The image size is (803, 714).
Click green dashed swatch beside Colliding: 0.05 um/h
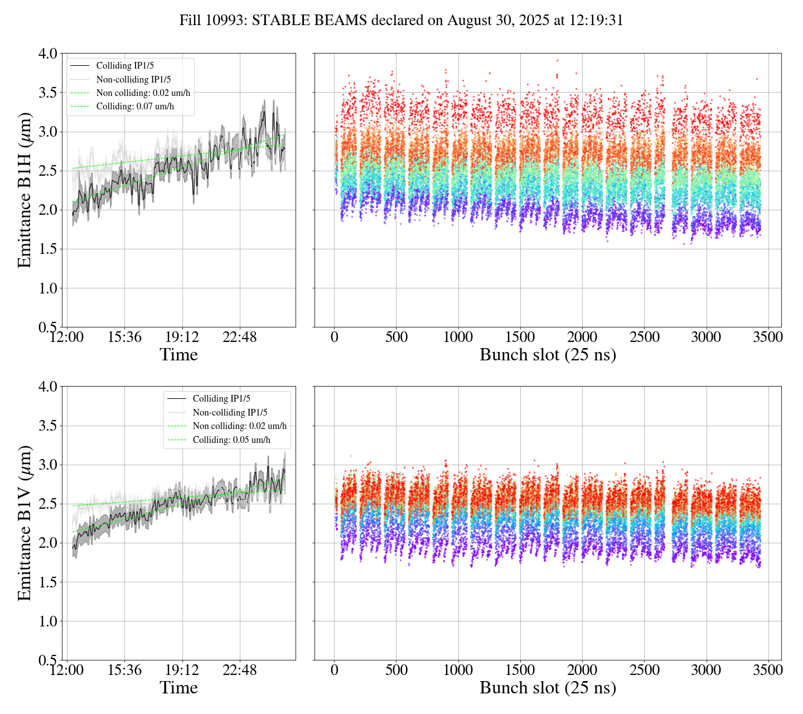(177, 440)
